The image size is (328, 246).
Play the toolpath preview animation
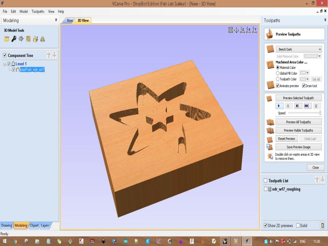[279, 106]
